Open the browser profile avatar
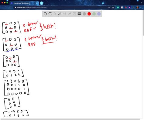Viewport: 144px width, 120px height. [x=137, y=7]
